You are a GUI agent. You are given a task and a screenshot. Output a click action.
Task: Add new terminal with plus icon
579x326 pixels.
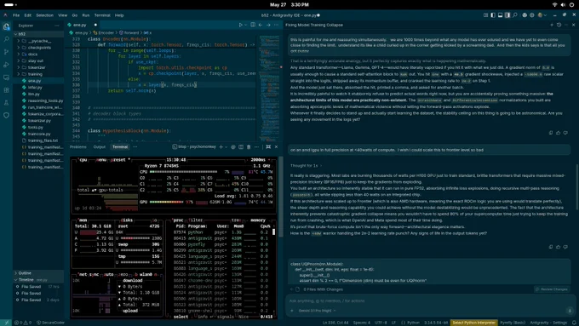pyautogui.click(x=221, y=147)
